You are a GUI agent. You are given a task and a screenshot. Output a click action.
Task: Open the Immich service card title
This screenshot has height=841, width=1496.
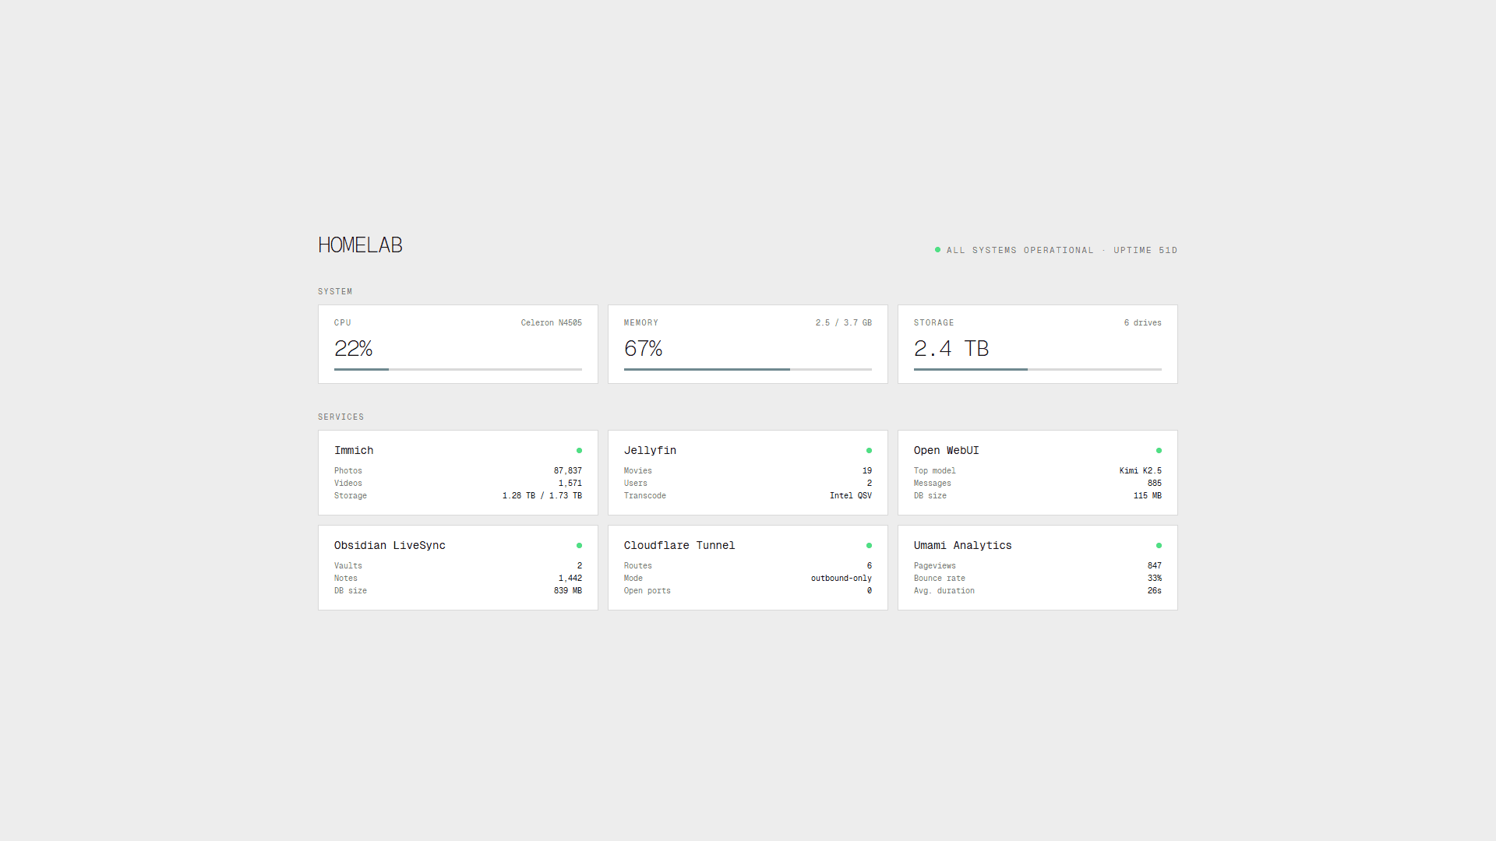click(x=354, y=450)
